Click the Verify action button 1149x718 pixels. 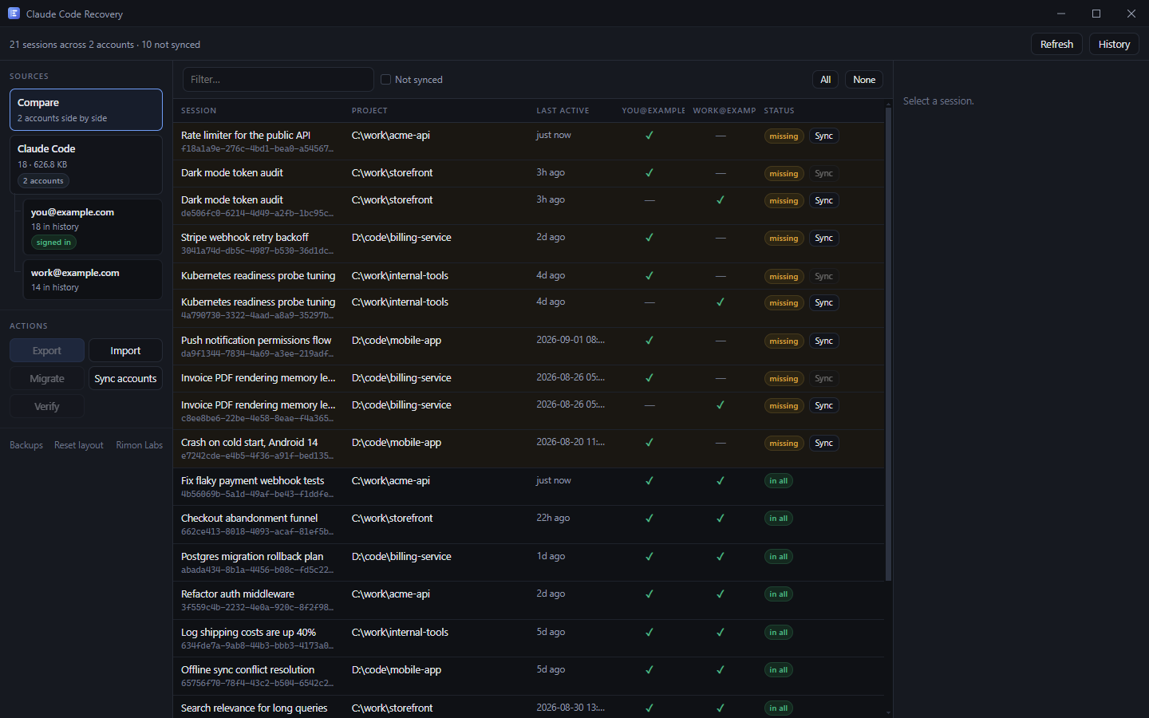47,407
